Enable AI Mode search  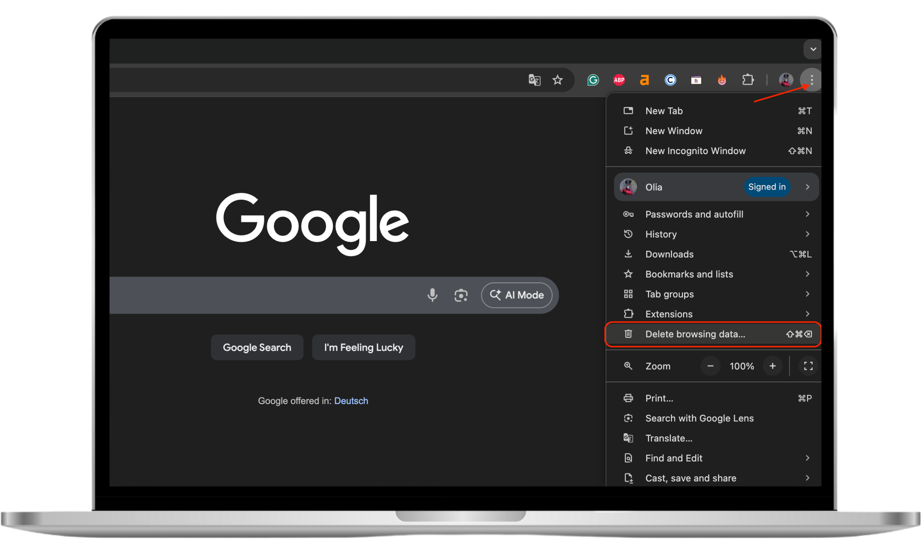click(x=517, y=295)
